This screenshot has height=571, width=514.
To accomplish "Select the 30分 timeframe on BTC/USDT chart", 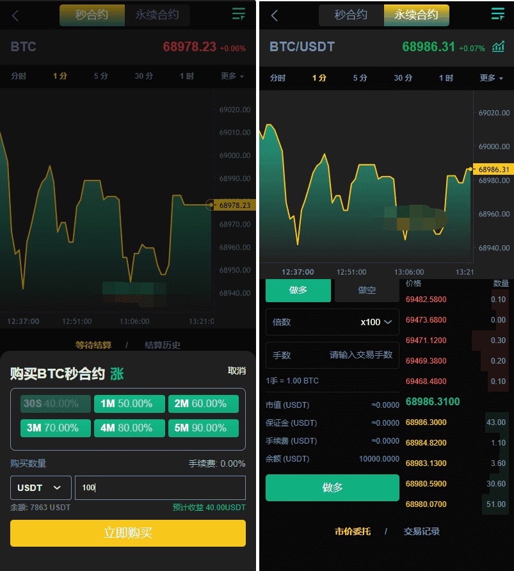I will pyautogui.click(x=403, y=78).
